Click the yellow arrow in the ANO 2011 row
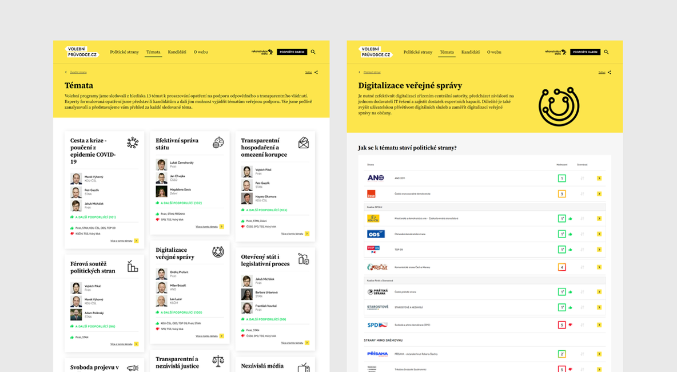This screenshot has height=372, width=677. pyautogui.click(x=599, y=178)
